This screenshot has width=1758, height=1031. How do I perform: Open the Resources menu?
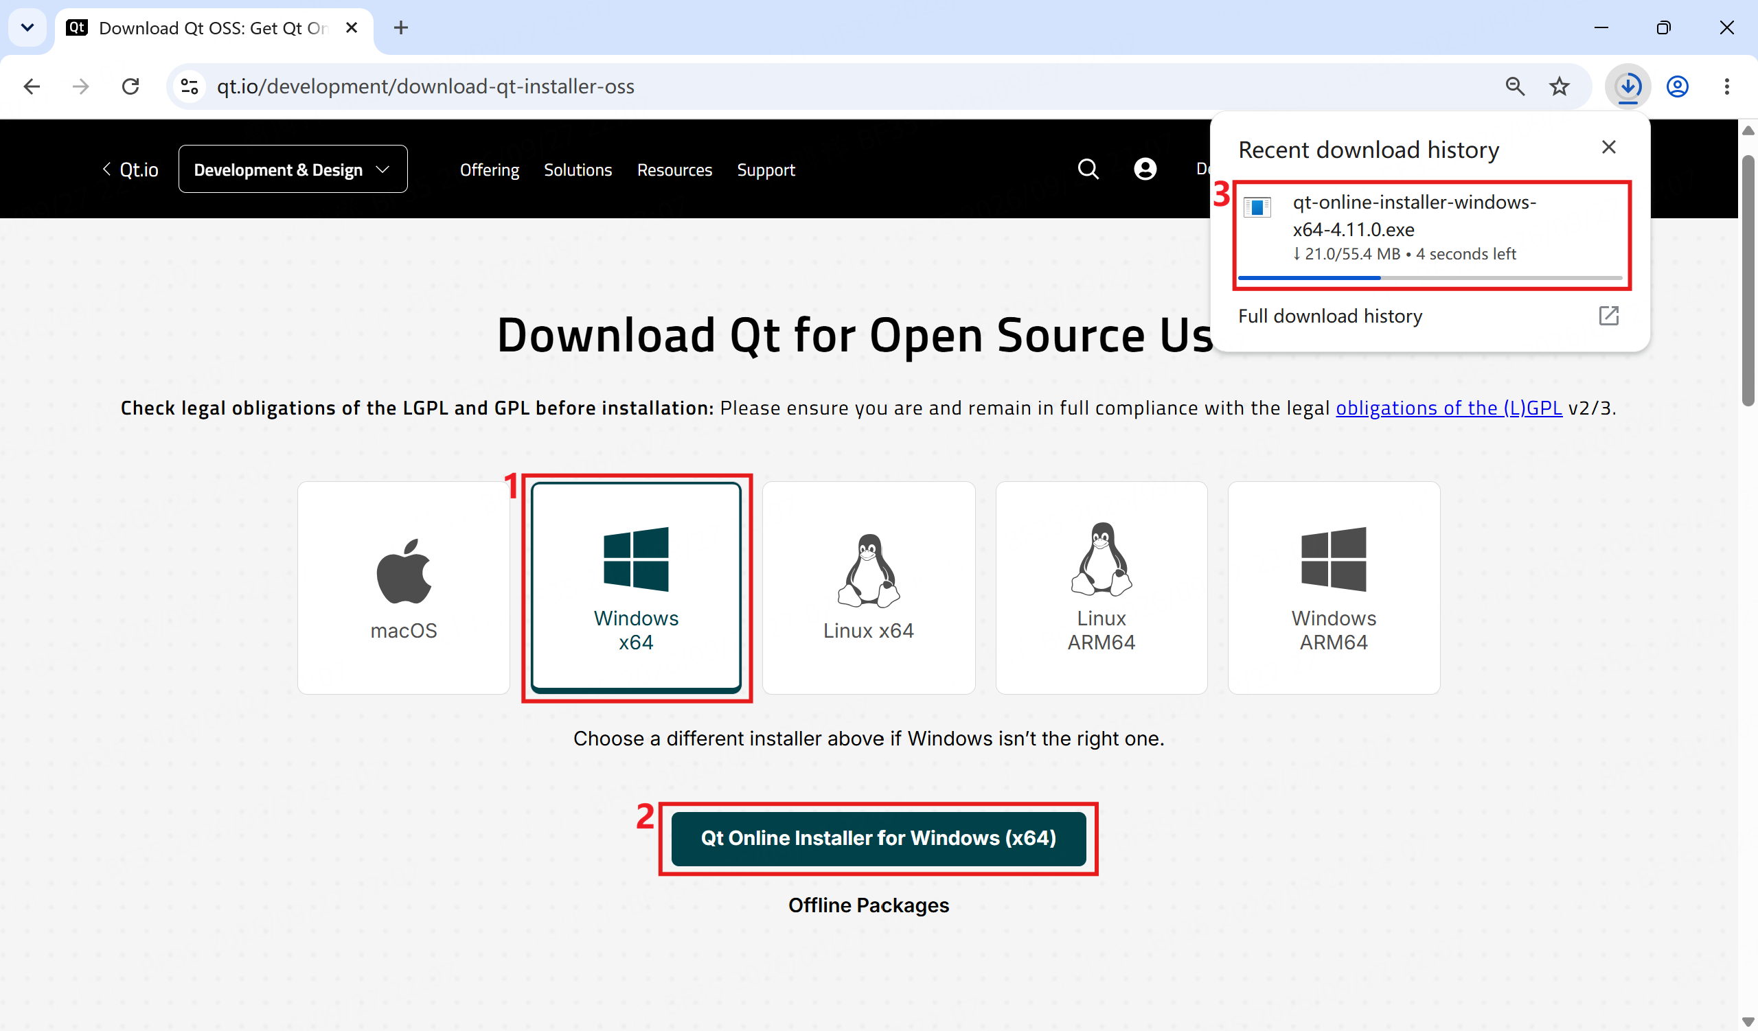674,170
